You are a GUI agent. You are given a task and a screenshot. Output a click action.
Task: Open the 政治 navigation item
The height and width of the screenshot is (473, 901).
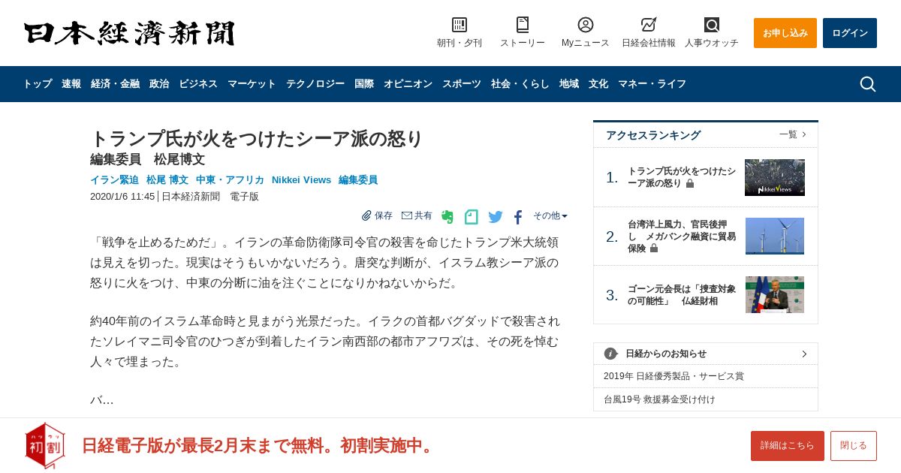pos(159,84)
